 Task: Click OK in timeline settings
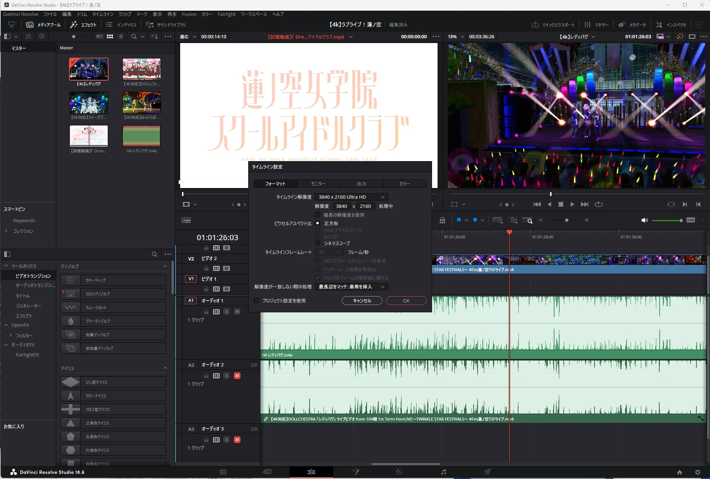[x=406, y=301]
